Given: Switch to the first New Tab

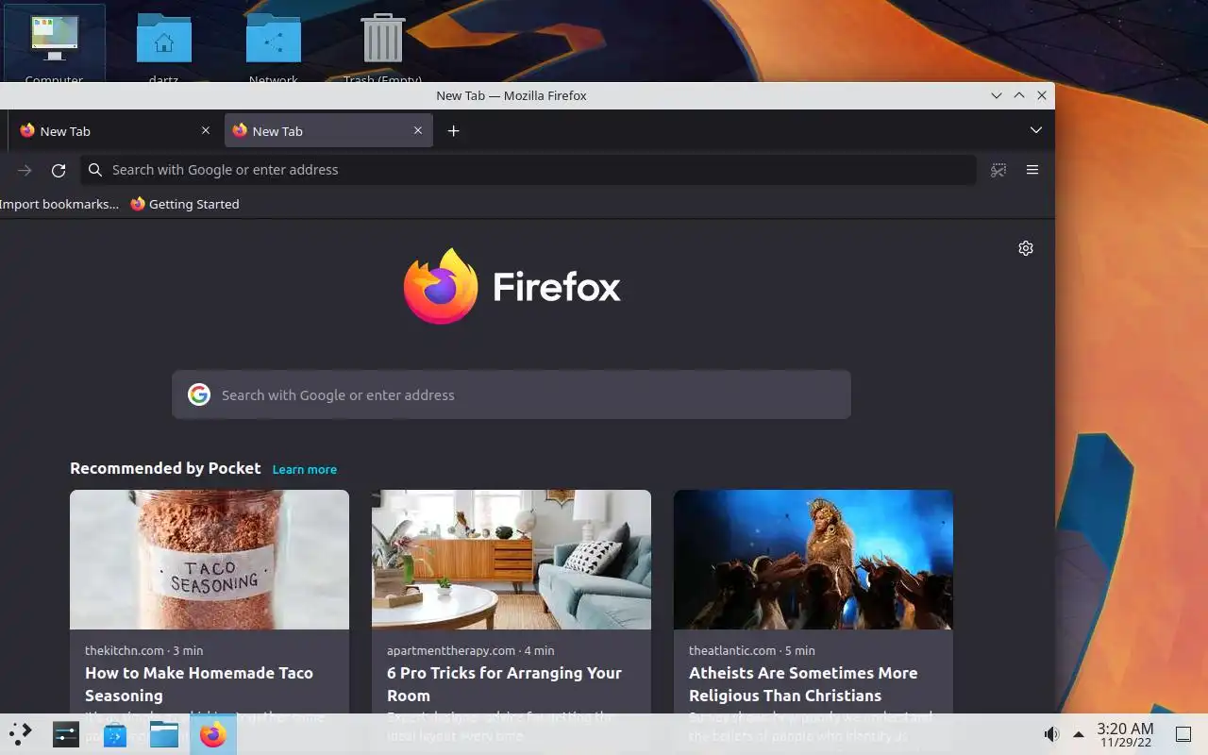Looking at the screenshot, I should point(114,131).
